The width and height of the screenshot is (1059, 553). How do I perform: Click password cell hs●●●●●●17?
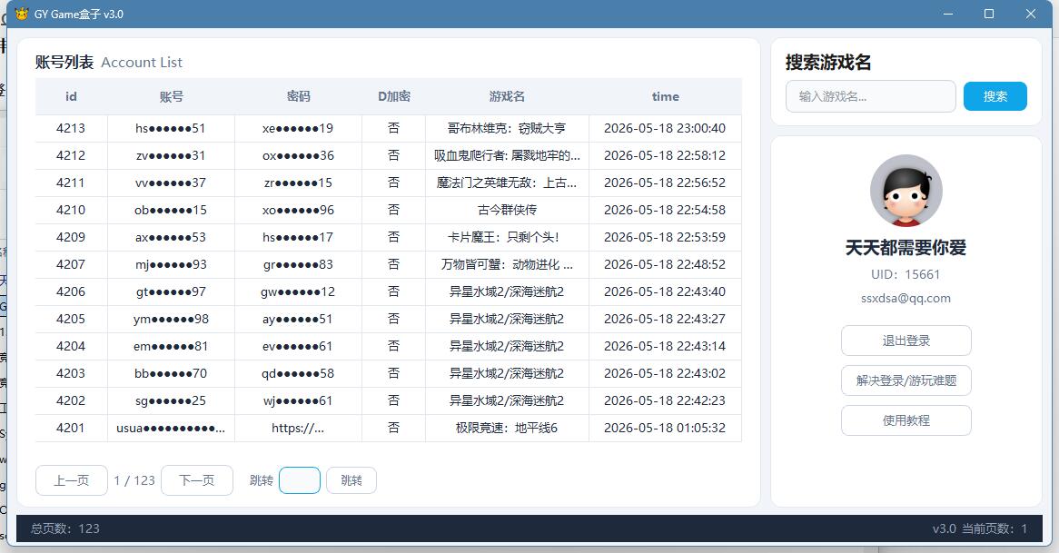click(x=298, y=237)
